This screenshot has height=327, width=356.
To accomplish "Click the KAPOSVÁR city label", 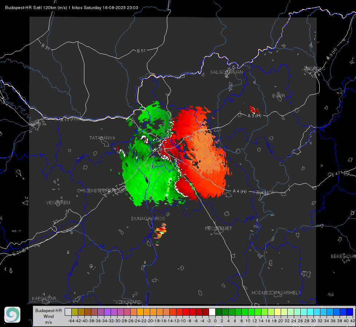I will [x=44, y=298].
